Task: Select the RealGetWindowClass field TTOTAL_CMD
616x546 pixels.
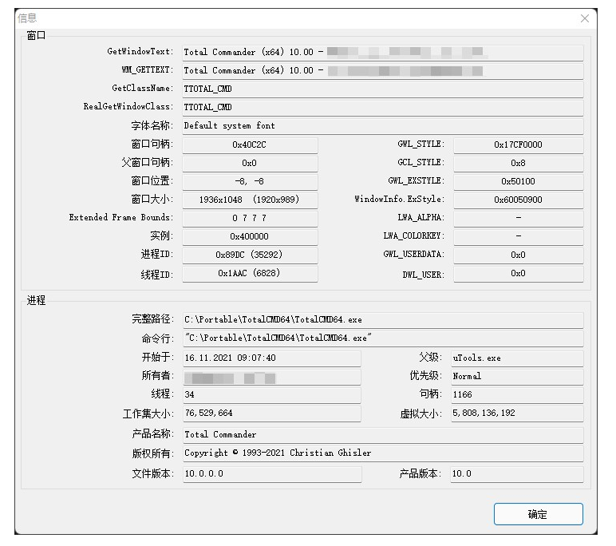Action: tap(383, 107)
